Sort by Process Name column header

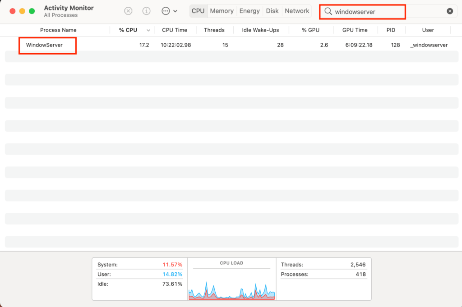(58, 30)
